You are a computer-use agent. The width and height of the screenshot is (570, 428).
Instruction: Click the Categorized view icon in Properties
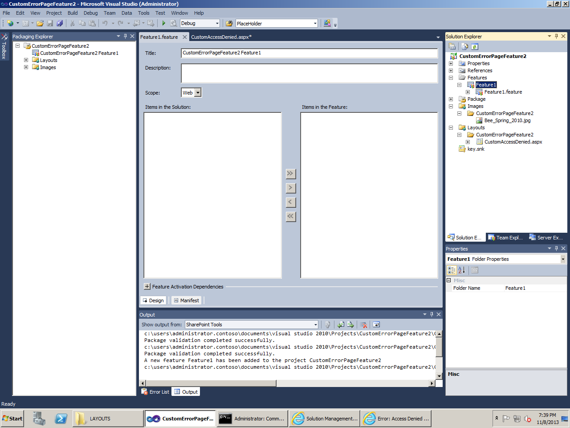click(452, 270)
